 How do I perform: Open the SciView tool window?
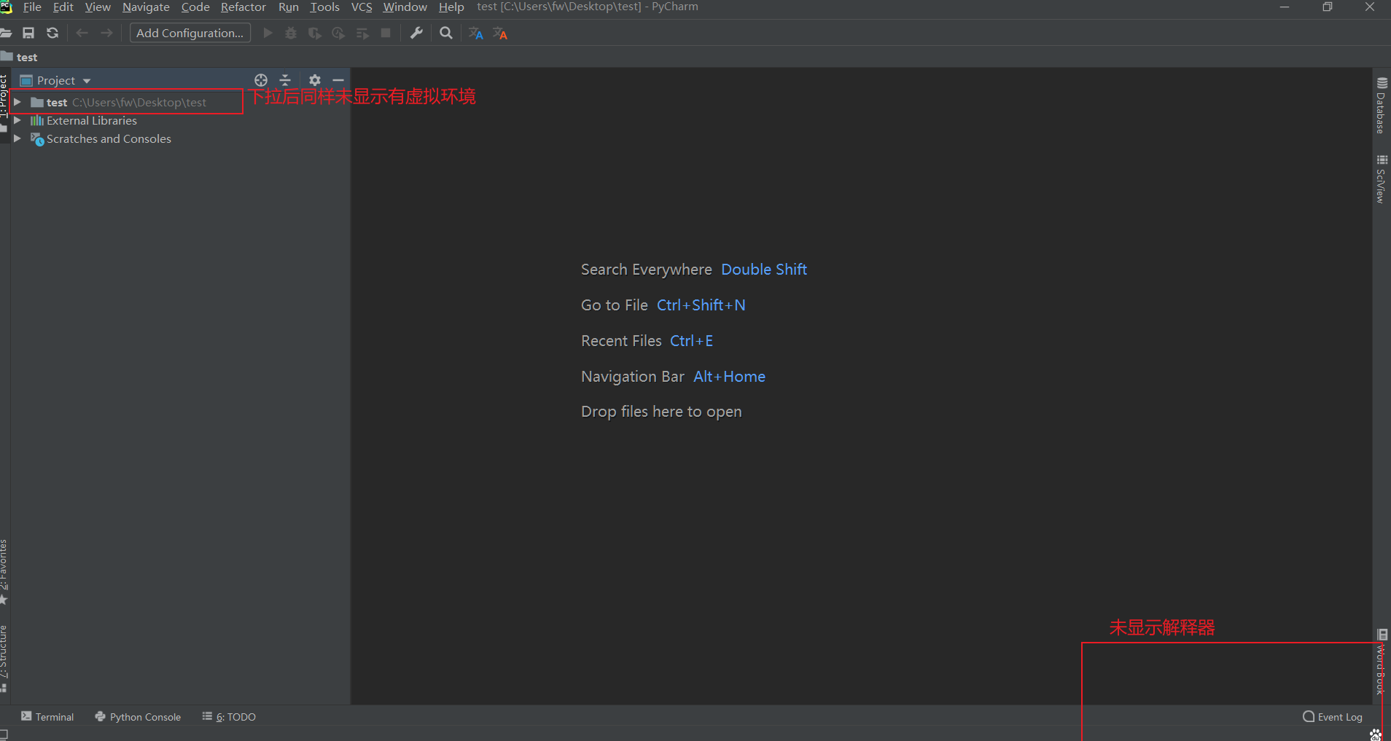[1382, 179]
